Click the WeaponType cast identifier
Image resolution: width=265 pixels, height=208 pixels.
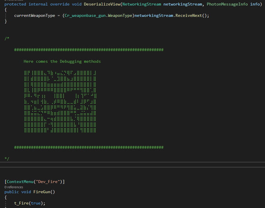(x=120, y=16)
